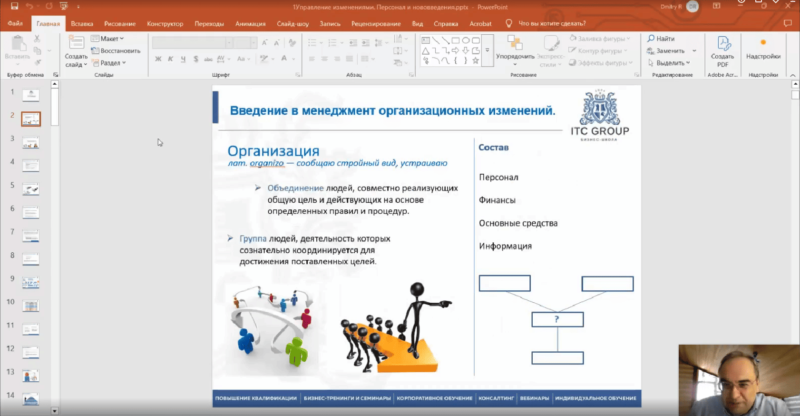The height and width of the screenshot is (416, 800).
Task: Click the comments speech bubble icon
Action: pyautogui.click(x=788, y=23)
